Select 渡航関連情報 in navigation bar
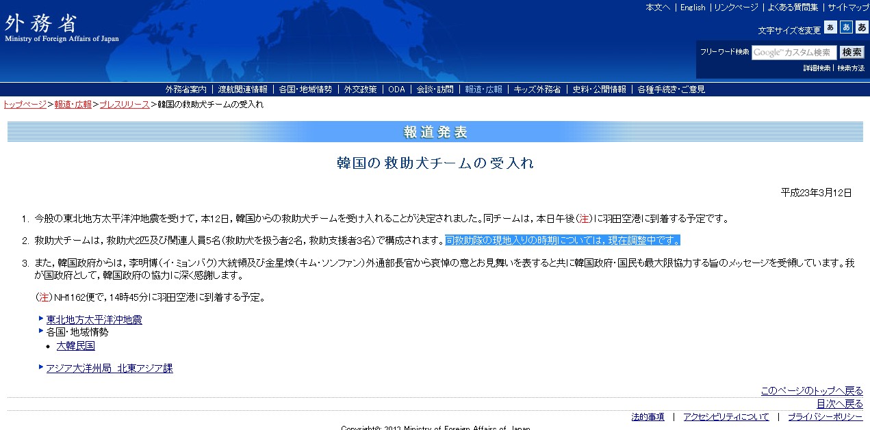The height and width of the screenshot is (430, 870). pyautogui.click(x=242, y=90)
